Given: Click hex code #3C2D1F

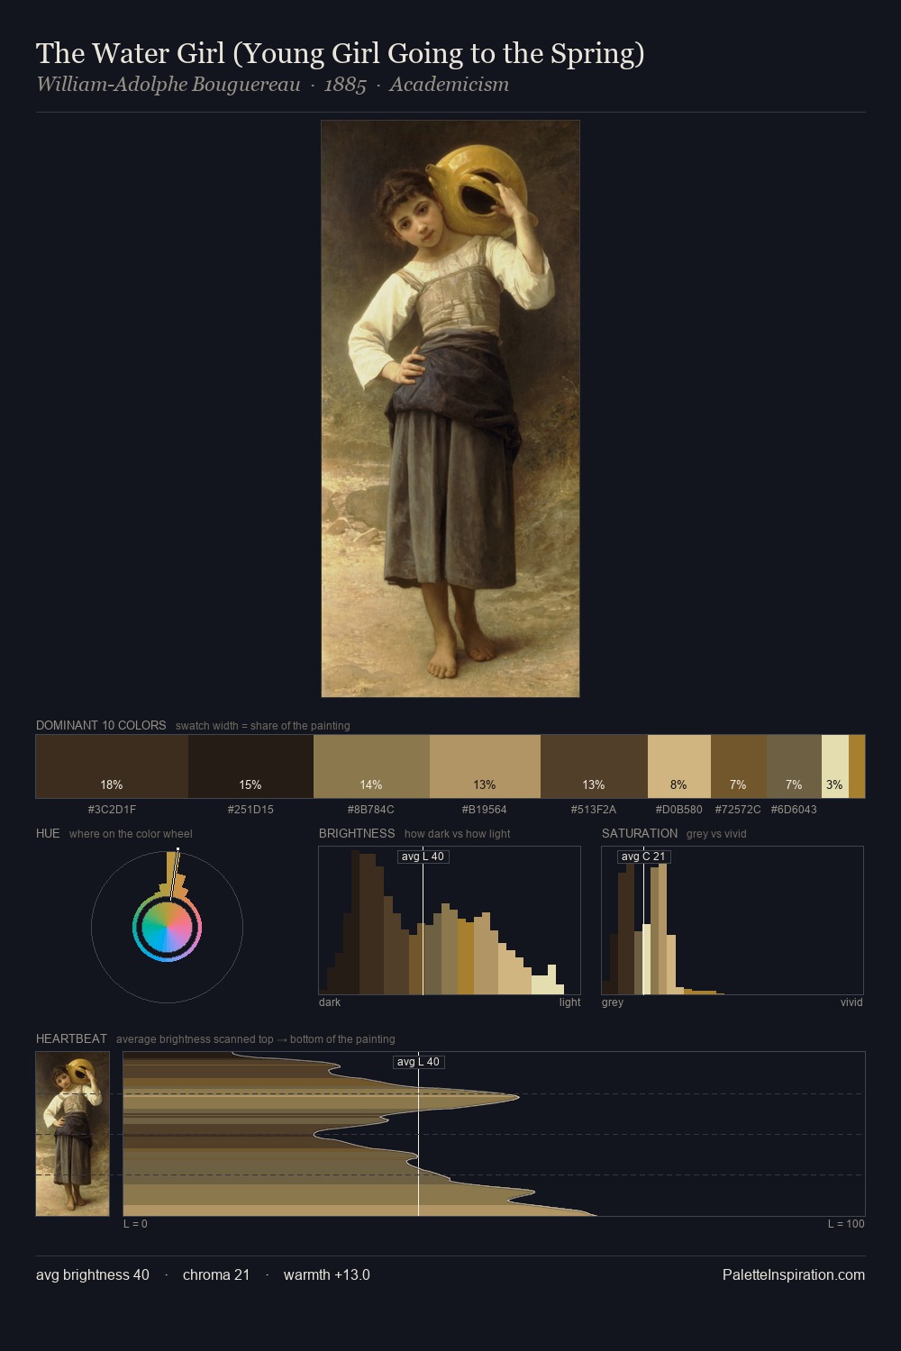Looking at the screenshot, I should click(x=112, y=810).
